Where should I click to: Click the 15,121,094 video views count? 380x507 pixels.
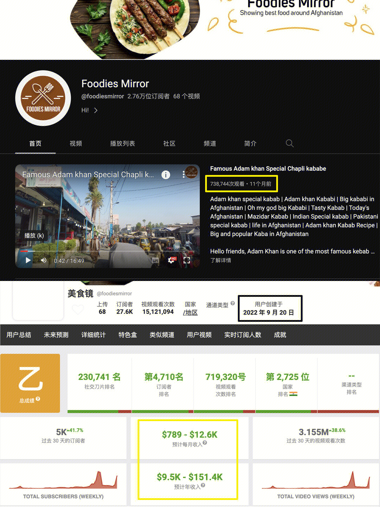point(158,312)
